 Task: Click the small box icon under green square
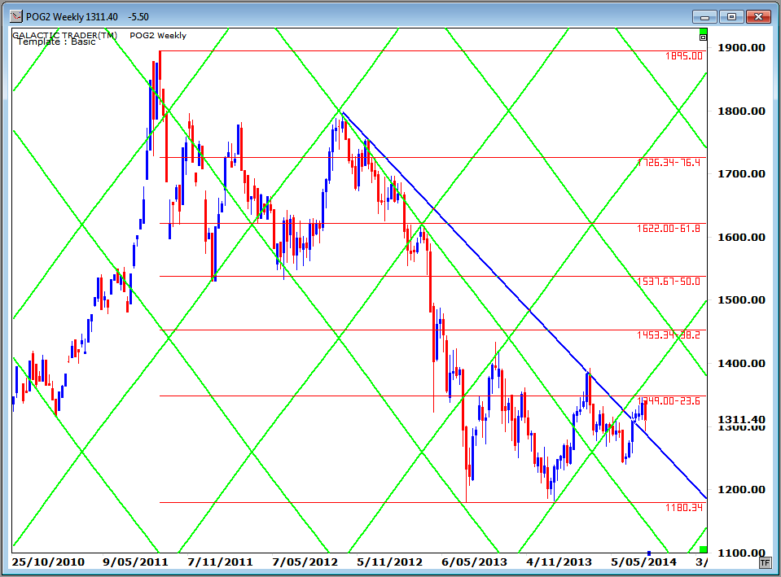tap(703, 37)
